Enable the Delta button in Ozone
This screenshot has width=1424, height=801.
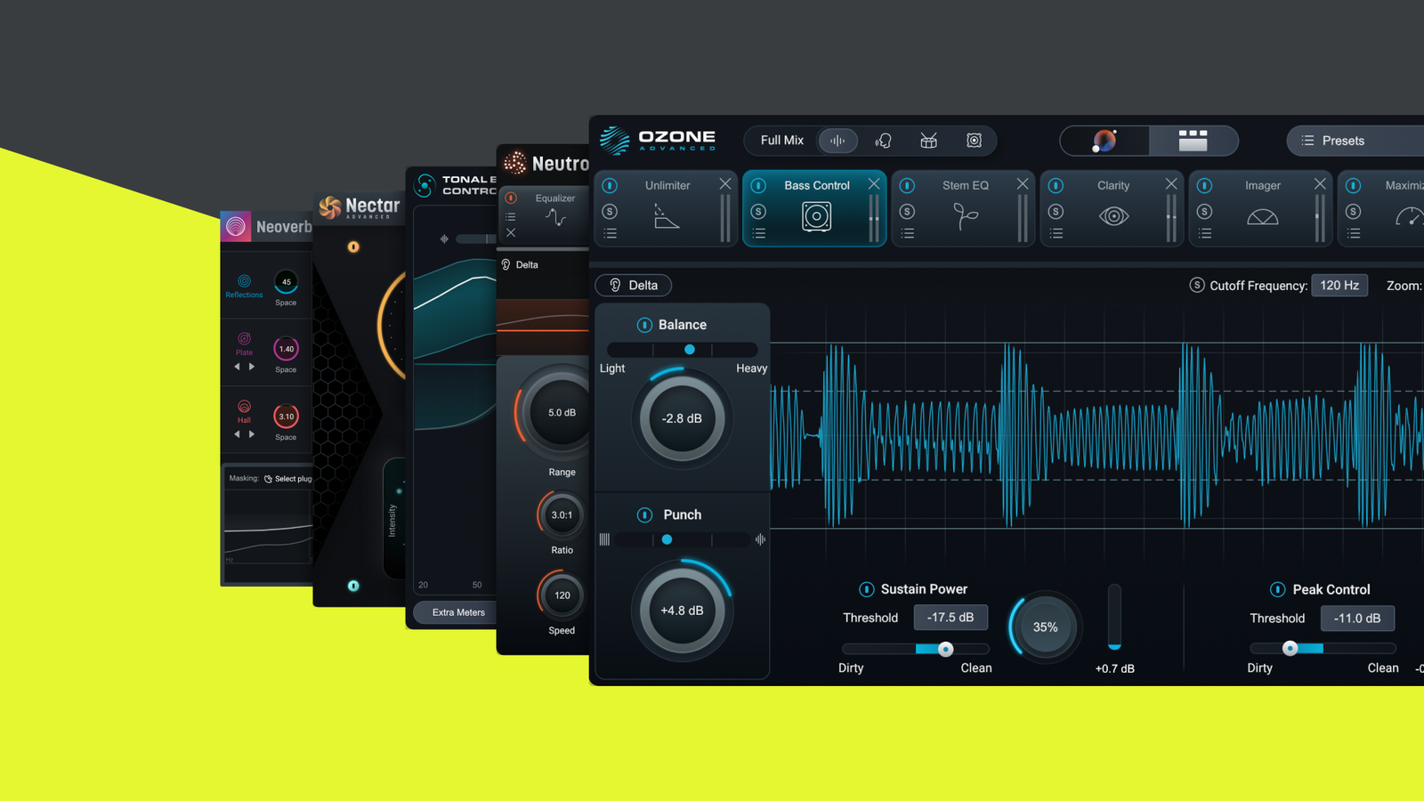(x=634, y=285)
